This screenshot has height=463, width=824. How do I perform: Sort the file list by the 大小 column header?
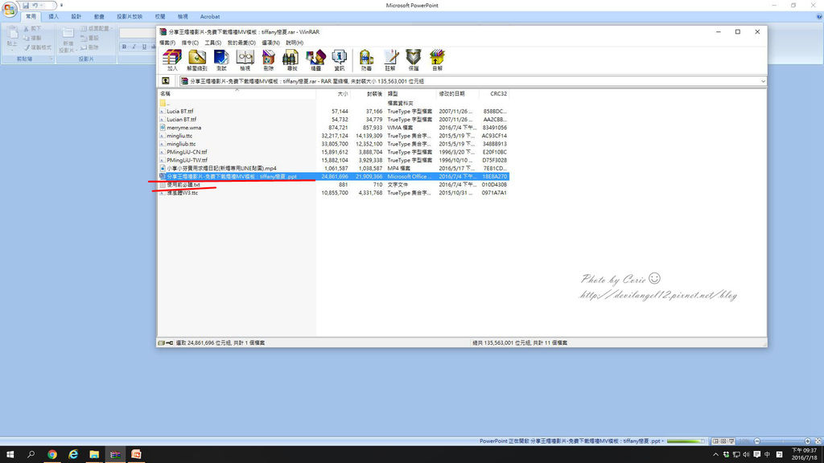click(333, 93)
